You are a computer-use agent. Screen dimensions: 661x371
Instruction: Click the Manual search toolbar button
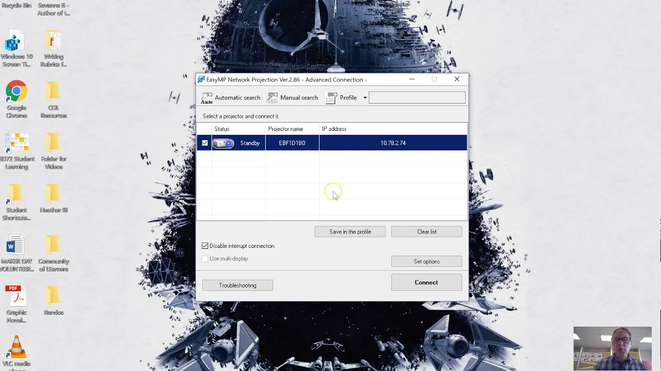click(292, 98)
